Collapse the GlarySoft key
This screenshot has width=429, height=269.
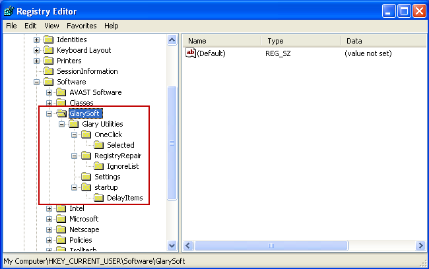(x=49, y=113)
